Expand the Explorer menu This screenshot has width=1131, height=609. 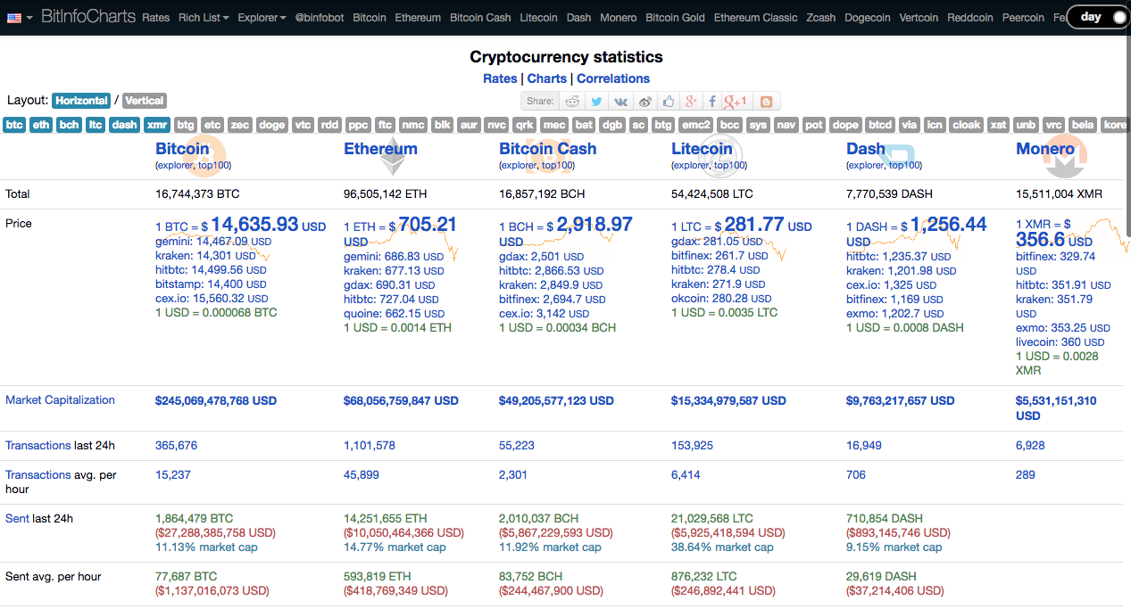pos(262,17)
